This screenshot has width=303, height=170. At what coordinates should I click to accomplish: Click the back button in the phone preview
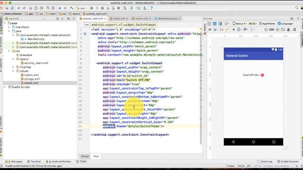tap(233, 142)
